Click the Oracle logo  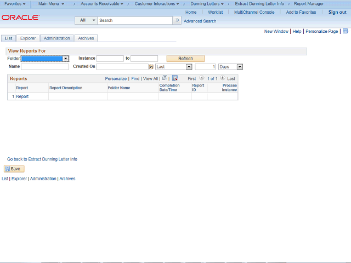point(20,18)
